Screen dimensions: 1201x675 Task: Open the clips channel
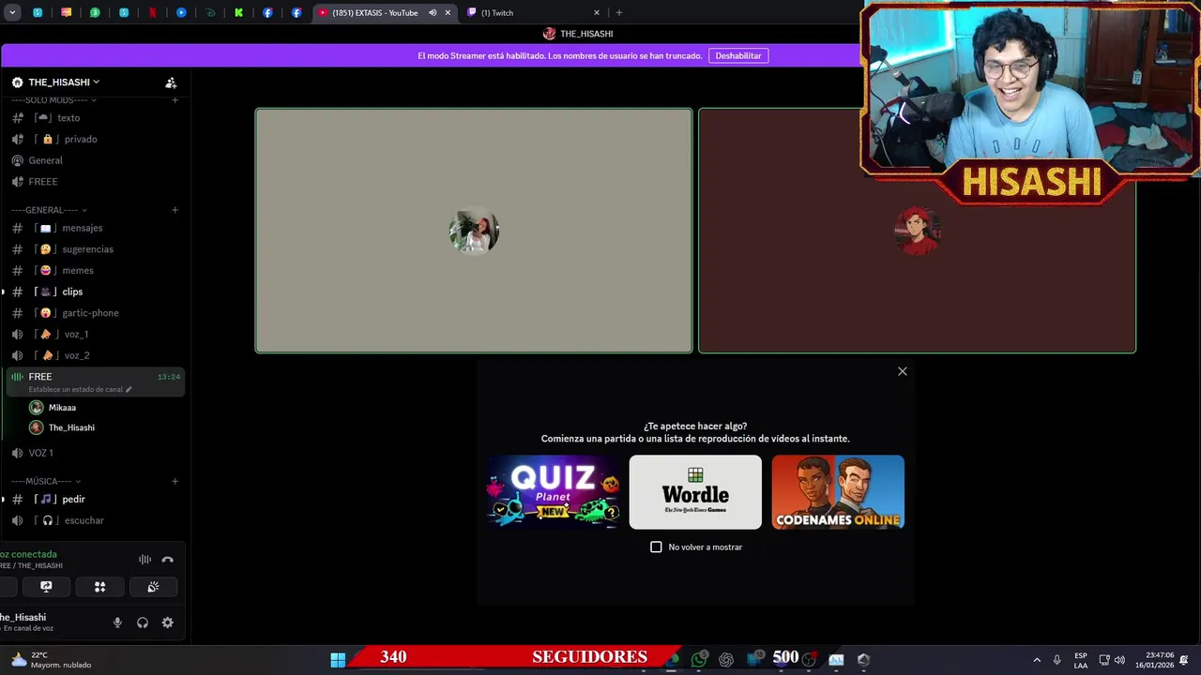[x=94, y=292]
